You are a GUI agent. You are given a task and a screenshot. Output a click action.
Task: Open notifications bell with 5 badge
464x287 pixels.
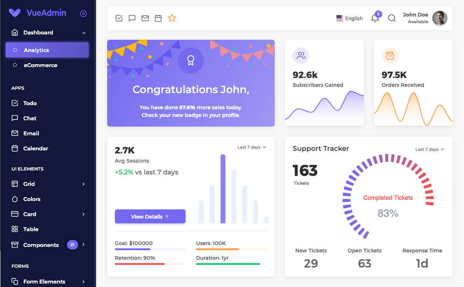tap(375, 18)
